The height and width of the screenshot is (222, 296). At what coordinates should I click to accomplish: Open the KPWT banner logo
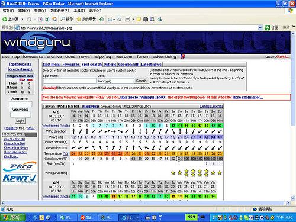coord(20,178)
